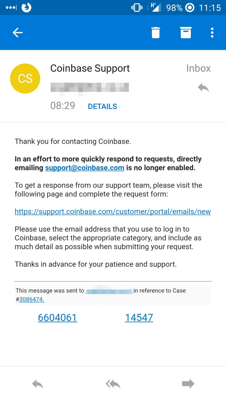Open the Firefox notification icon in status bar
Screen dimensions: 226x401
click(27, 7)
